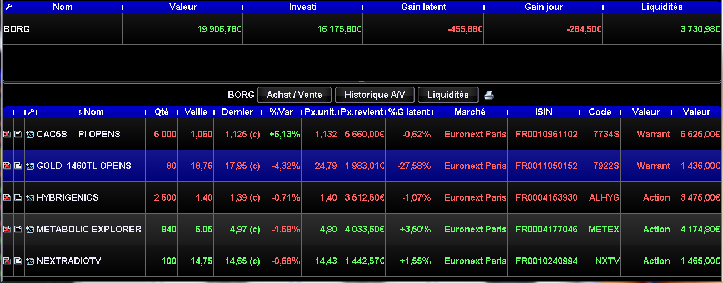Click the red X icon for NEXTRADIOTV
The width and height of the screenshot is (723, 283).
click(x=7, y=261)
